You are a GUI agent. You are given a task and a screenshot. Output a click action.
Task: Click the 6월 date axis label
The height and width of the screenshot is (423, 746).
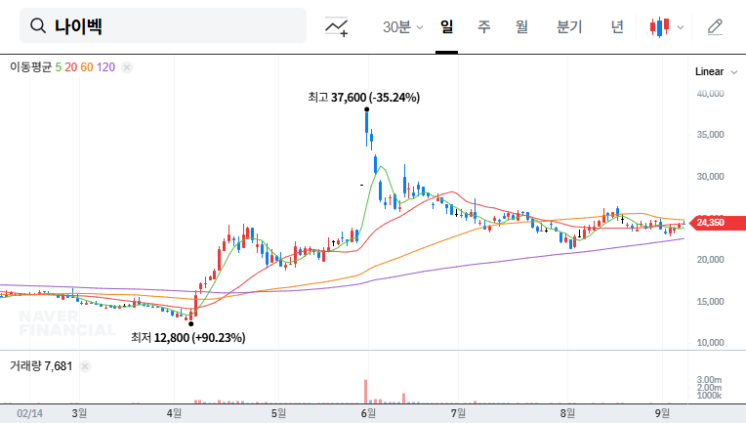[x=368, y=413]
